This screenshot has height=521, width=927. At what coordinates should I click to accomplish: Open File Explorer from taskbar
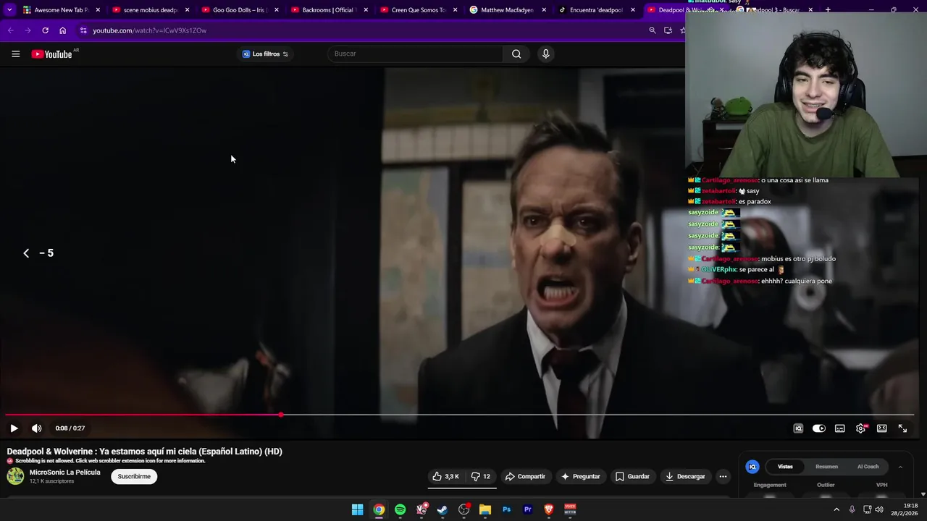pyautogui.click(x=485, y=509)
